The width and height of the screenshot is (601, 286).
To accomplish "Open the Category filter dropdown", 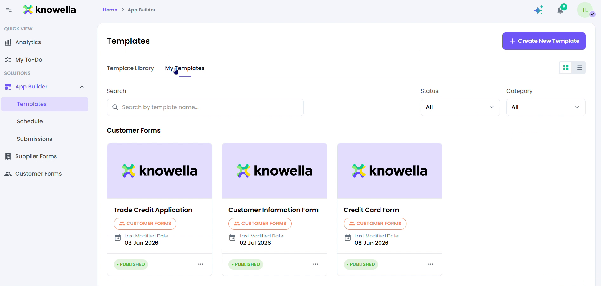I will [x=546, y=107].
